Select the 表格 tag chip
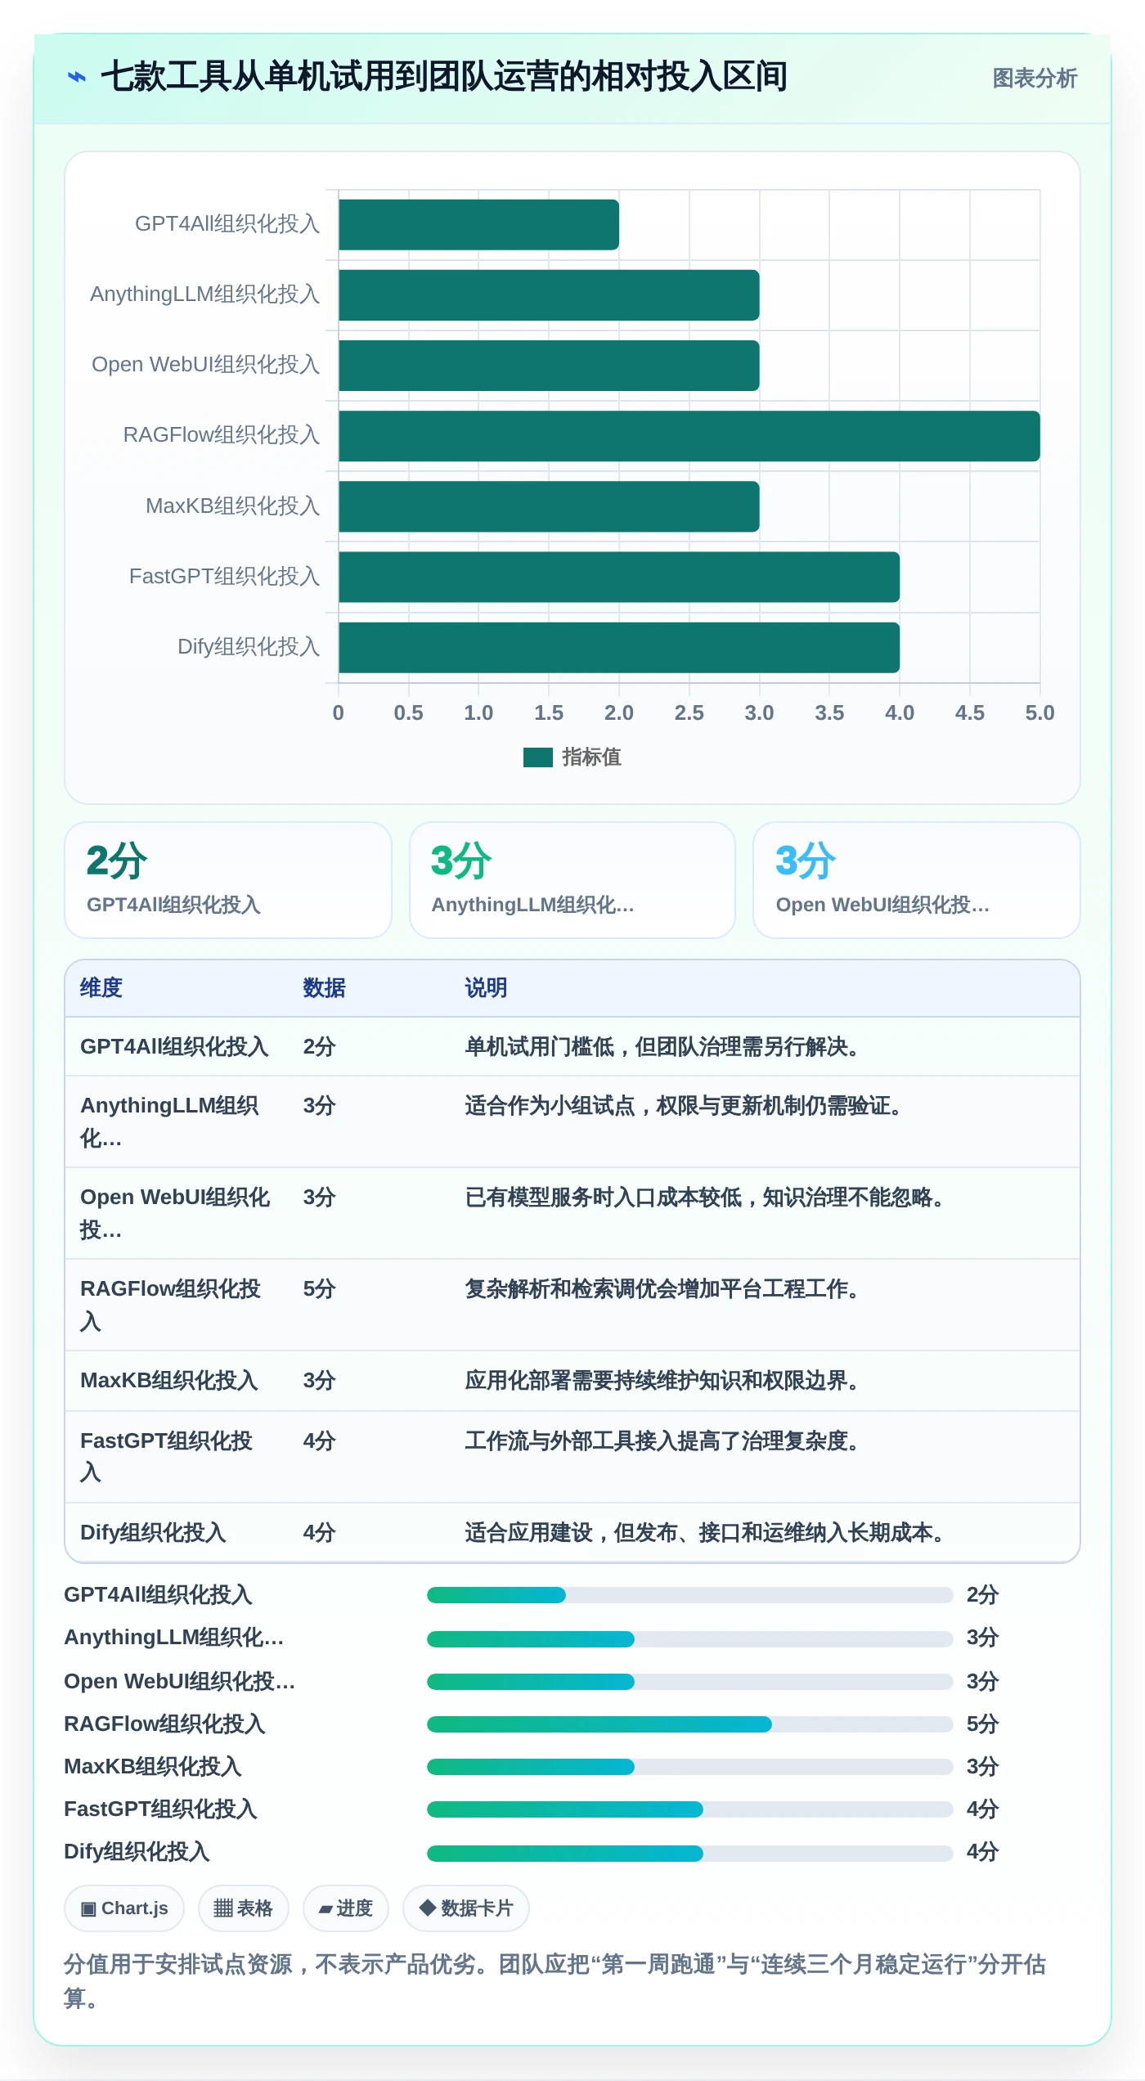This screenshot has width=1145, height=2081. click(243, 1908)
